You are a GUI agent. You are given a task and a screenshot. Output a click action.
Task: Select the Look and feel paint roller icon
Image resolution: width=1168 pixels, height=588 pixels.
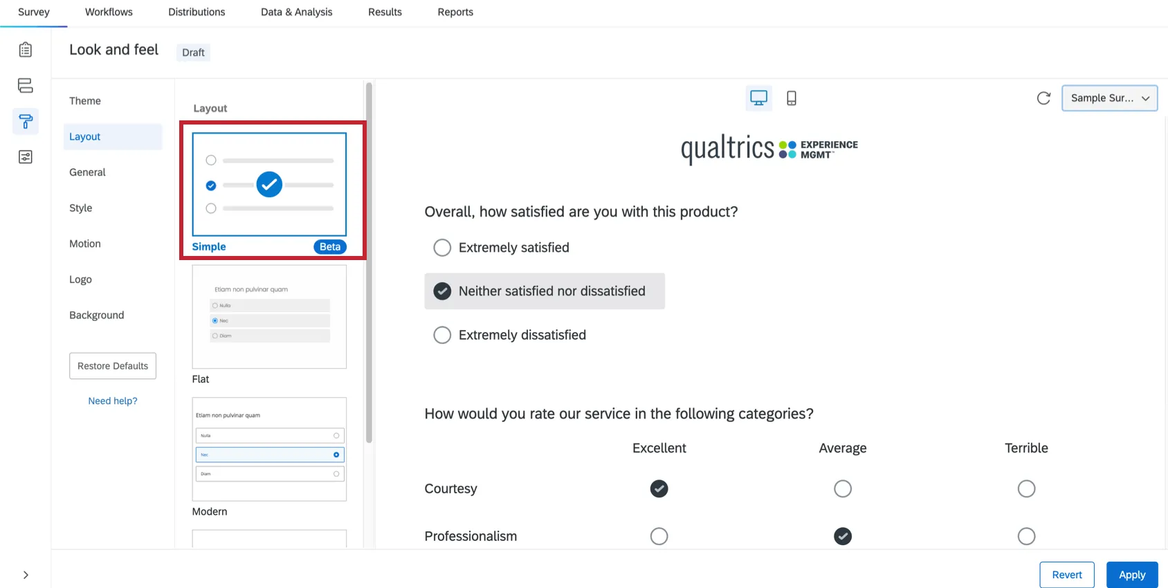(26, 121)
